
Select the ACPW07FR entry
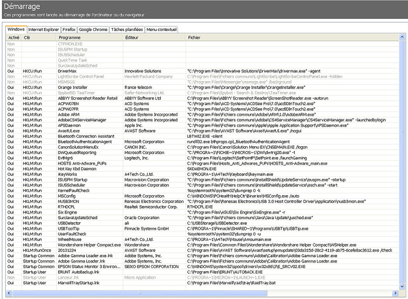point(202,110)
